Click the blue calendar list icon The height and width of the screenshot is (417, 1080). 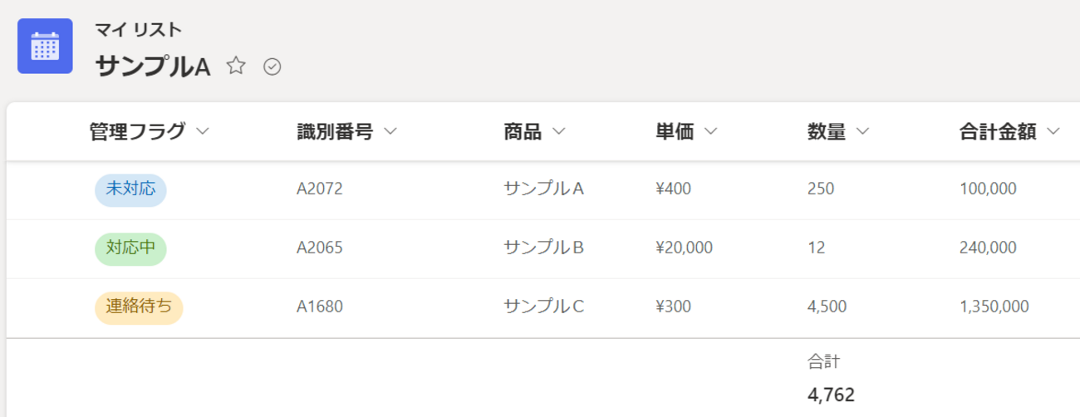point(45,47)
